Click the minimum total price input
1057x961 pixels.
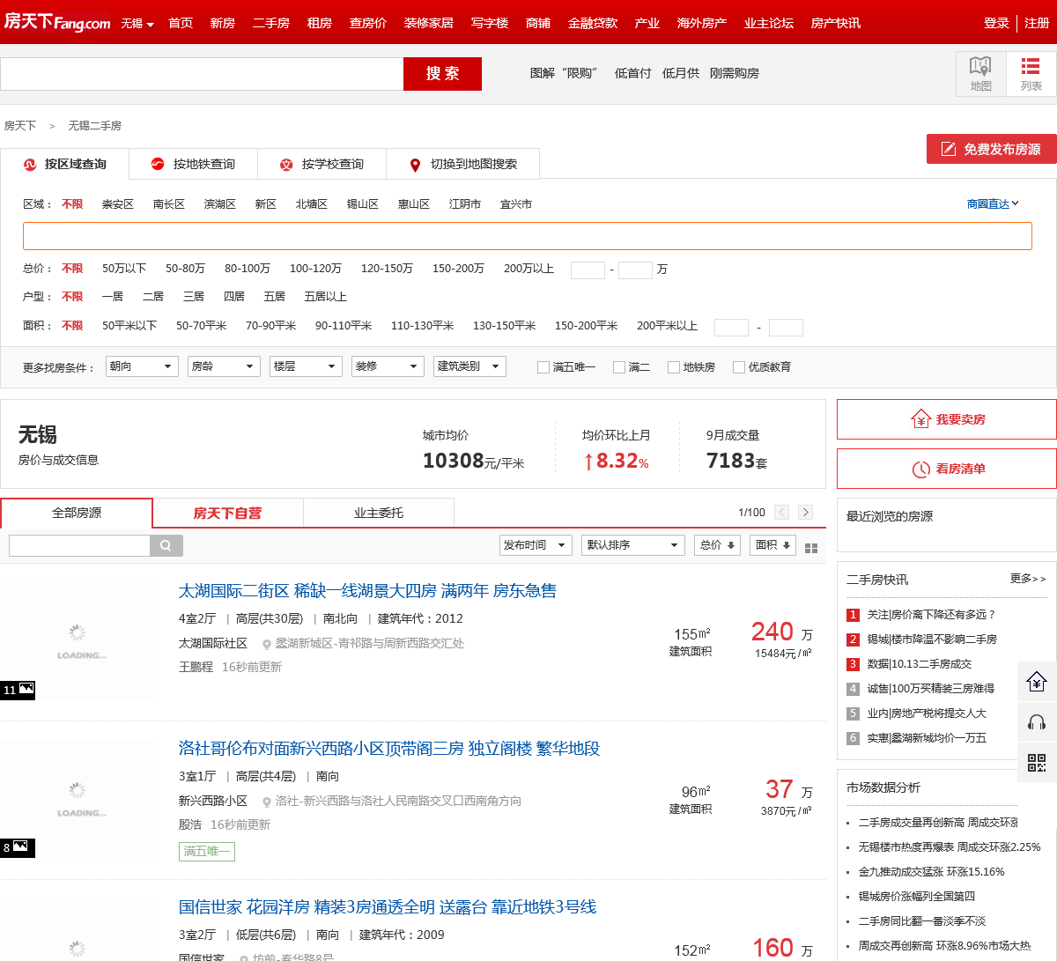pyautogui.click(x=588, y=270)
